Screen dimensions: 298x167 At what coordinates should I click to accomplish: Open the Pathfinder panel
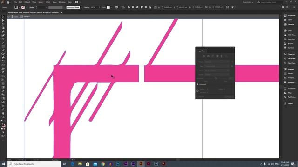tap(290, 97)
